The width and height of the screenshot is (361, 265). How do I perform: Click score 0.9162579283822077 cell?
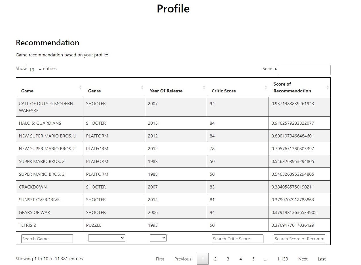[299, 123]
